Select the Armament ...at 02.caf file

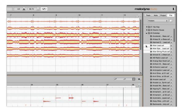click(161, 95)
